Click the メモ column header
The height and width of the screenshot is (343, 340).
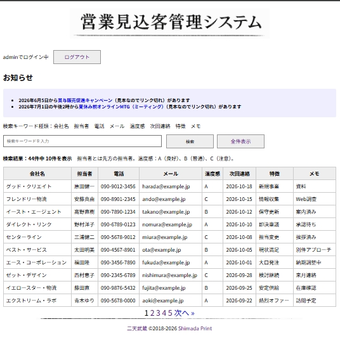[315, 174]
